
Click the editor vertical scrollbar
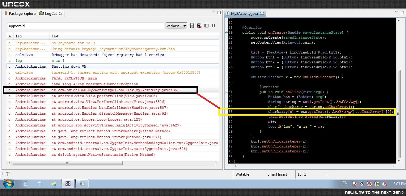click(398, 114)
